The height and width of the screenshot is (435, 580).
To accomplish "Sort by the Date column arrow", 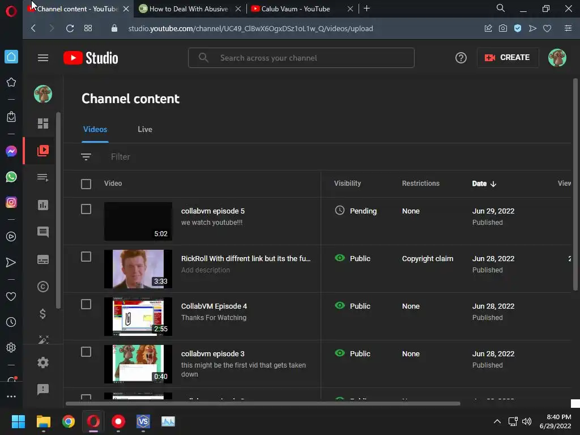I will (493, 184).
